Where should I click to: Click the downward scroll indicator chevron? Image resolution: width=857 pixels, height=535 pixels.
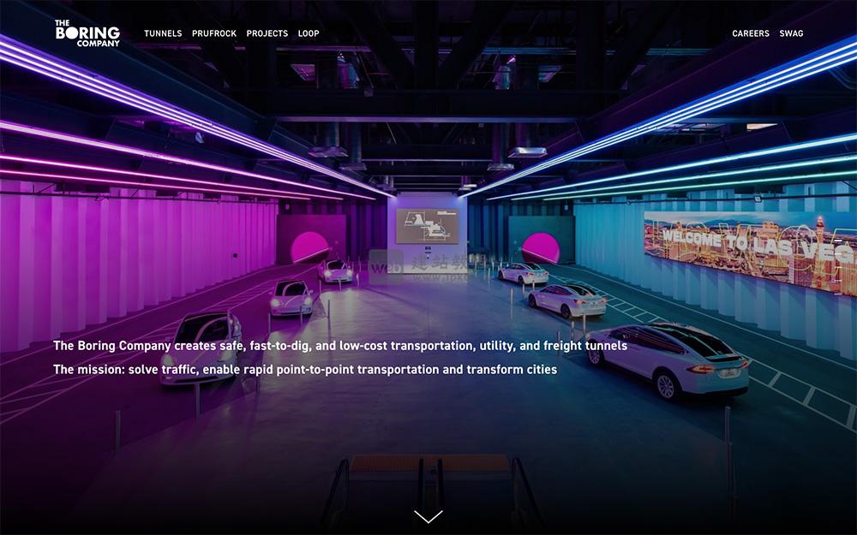pos(428,517)
